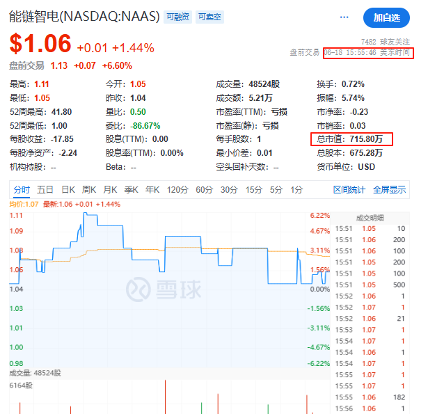Screen dimensions: 428x414
Task: Click the timestamp 06-18 15:55:46 美东时间
Action: [x=367, y=52]
